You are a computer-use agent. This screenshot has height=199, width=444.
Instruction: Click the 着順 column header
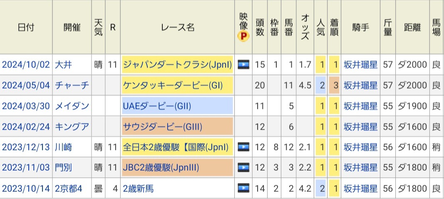(334, 28)
